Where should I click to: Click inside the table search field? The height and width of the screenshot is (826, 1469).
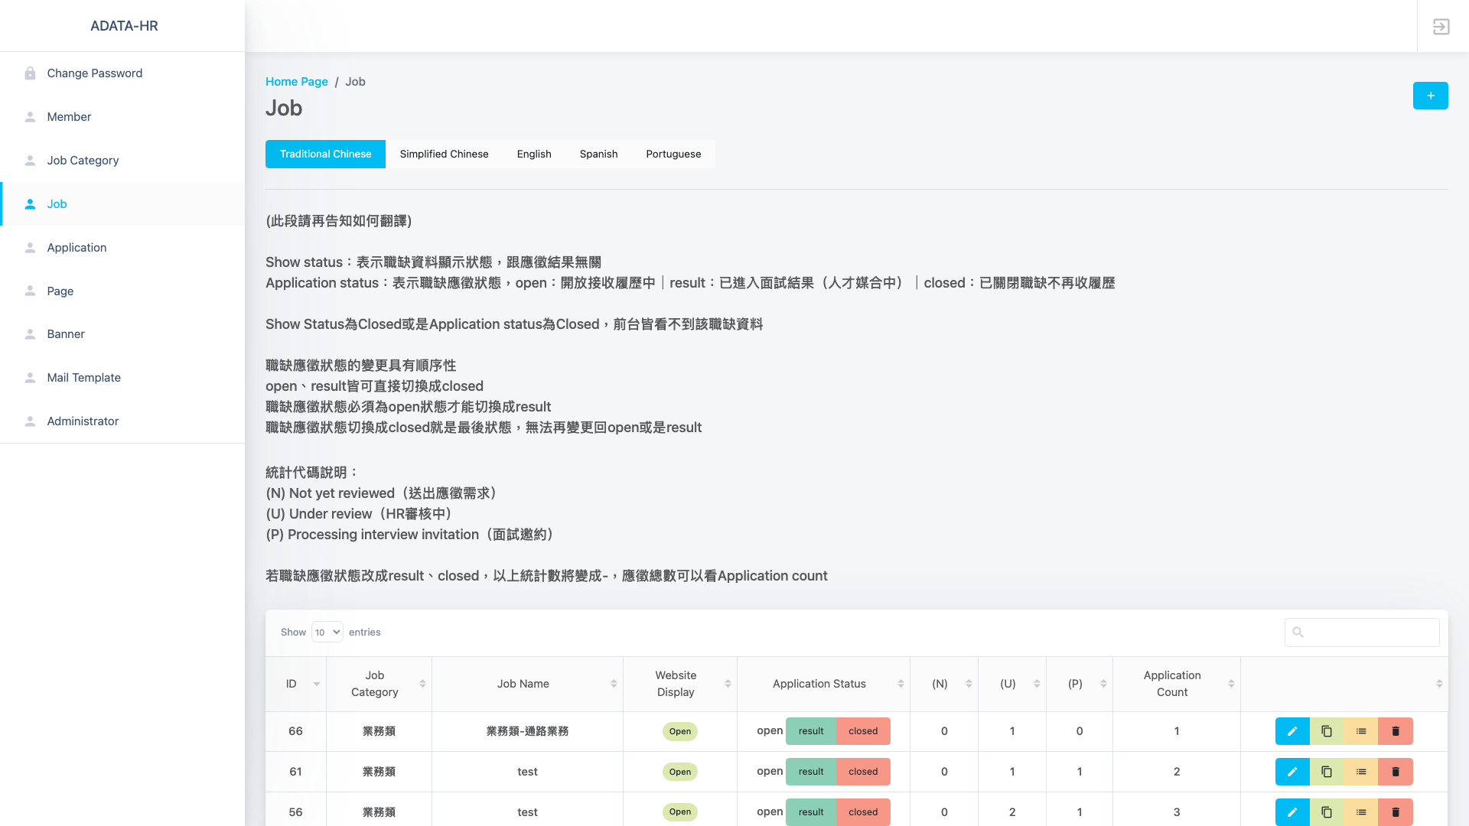[x=1370, y=633]
